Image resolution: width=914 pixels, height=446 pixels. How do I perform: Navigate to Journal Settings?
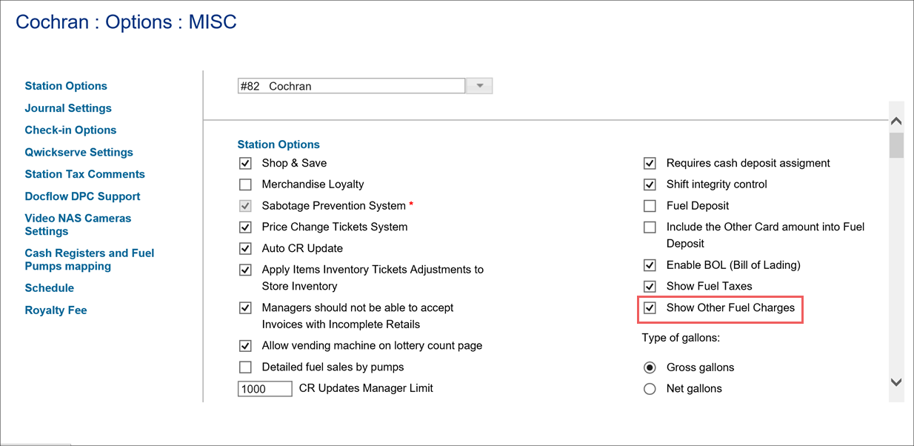(x=68, y=107)
